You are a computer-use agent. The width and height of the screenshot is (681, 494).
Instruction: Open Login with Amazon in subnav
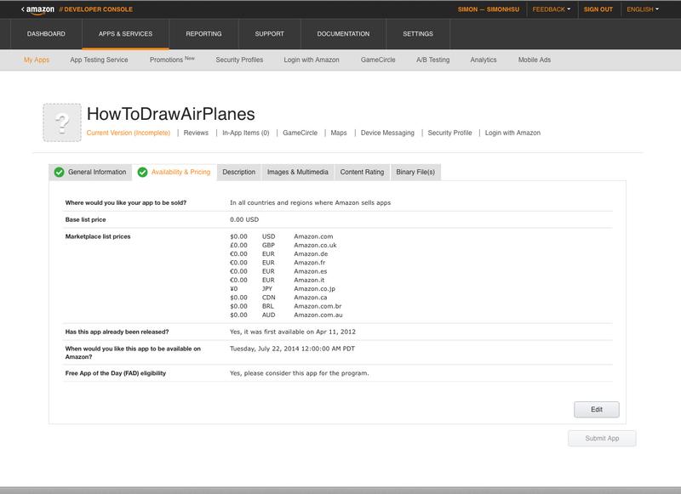312,60
